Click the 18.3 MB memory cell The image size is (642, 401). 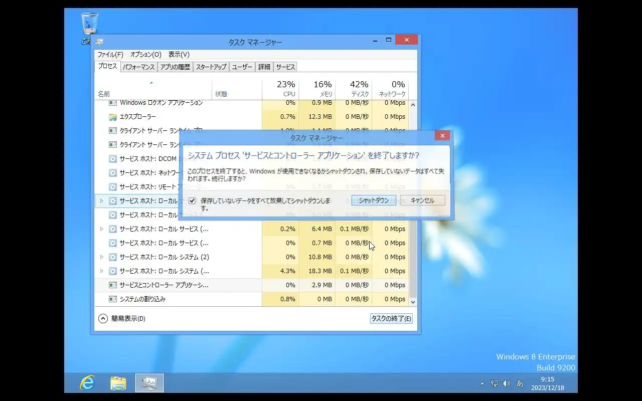coord(317,271)
